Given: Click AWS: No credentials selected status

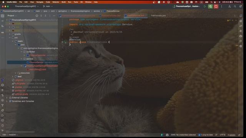Looking at the screenshot, I should (183, 135).
